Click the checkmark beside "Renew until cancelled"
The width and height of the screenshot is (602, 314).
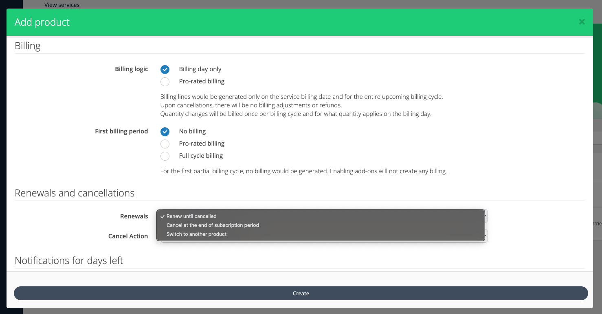163,216
